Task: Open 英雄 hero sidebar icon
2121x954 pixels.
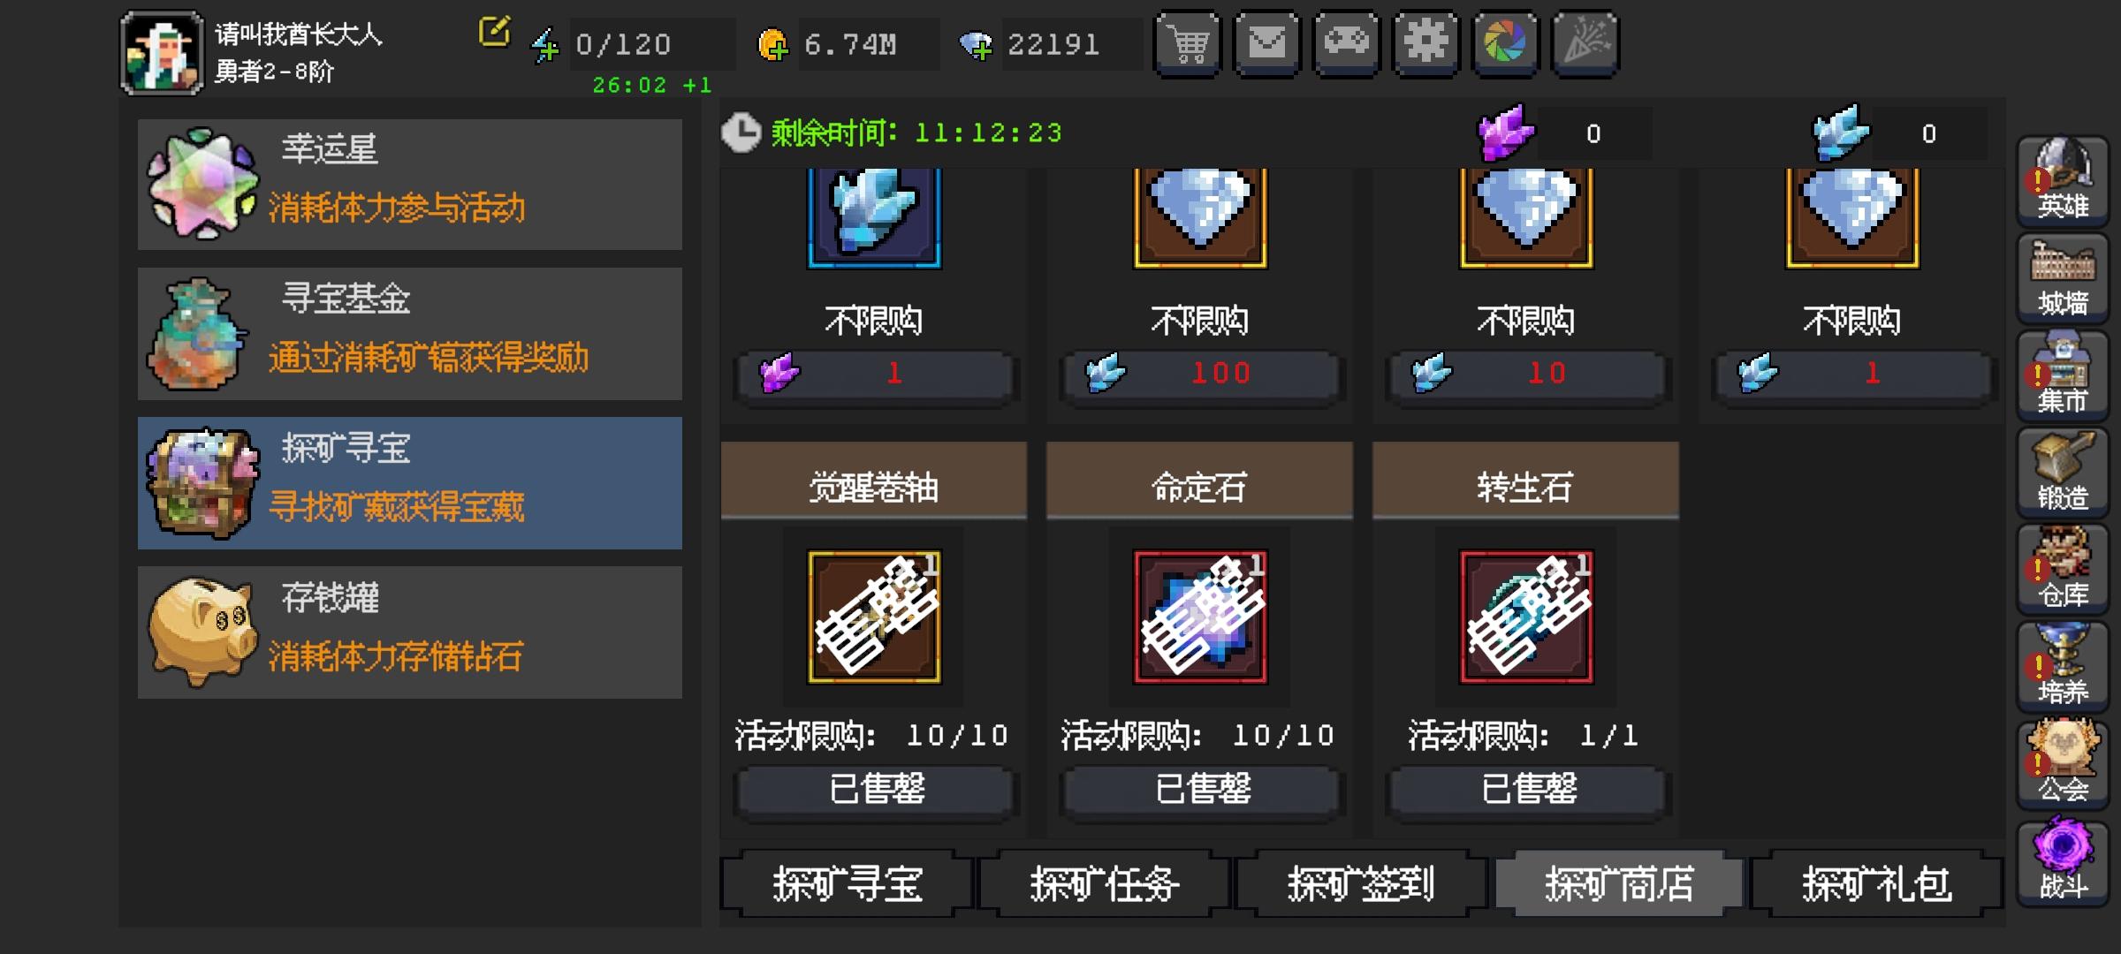Action: tap(2063, 181)
